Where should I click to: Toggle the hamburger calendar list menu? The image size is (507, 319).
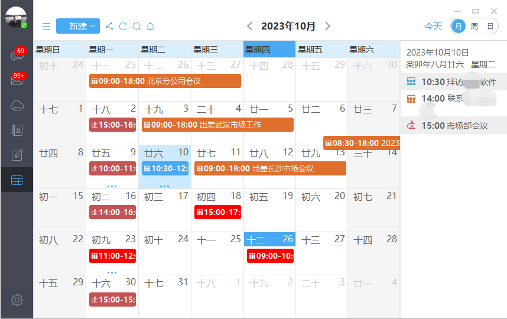(46, 26)
